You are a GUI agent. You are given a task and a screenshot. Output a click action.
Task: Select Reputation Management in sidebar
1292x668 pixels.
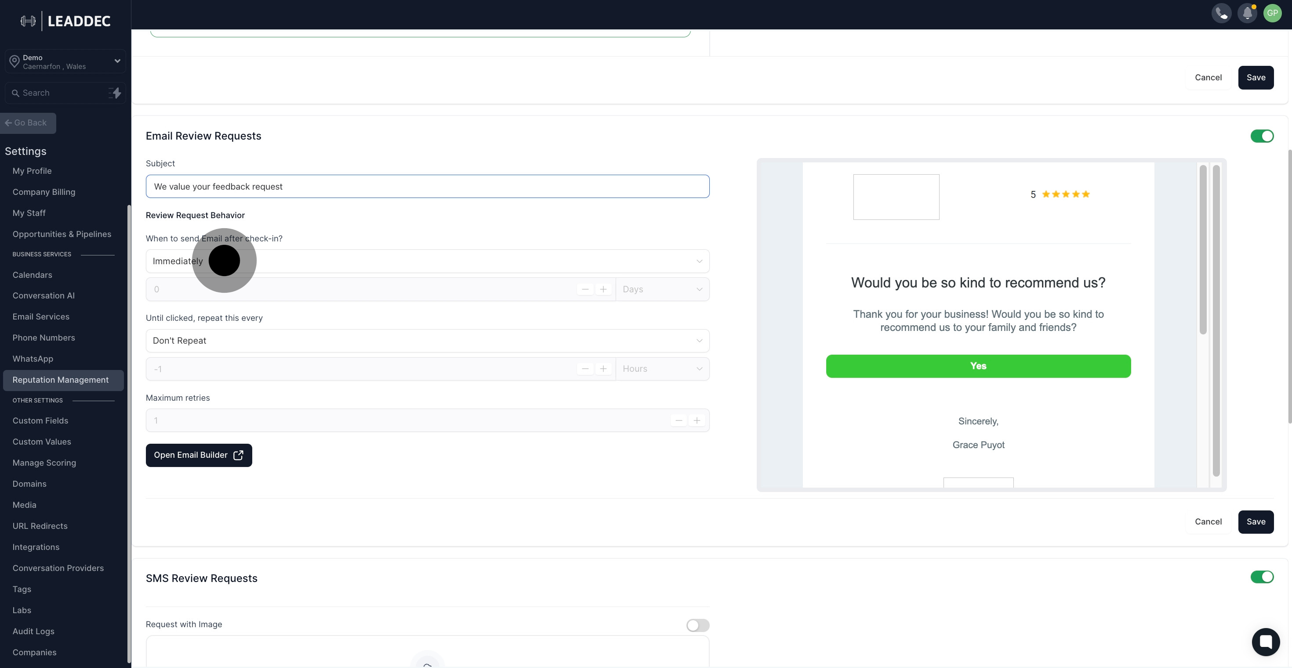[x=63, y=380]
